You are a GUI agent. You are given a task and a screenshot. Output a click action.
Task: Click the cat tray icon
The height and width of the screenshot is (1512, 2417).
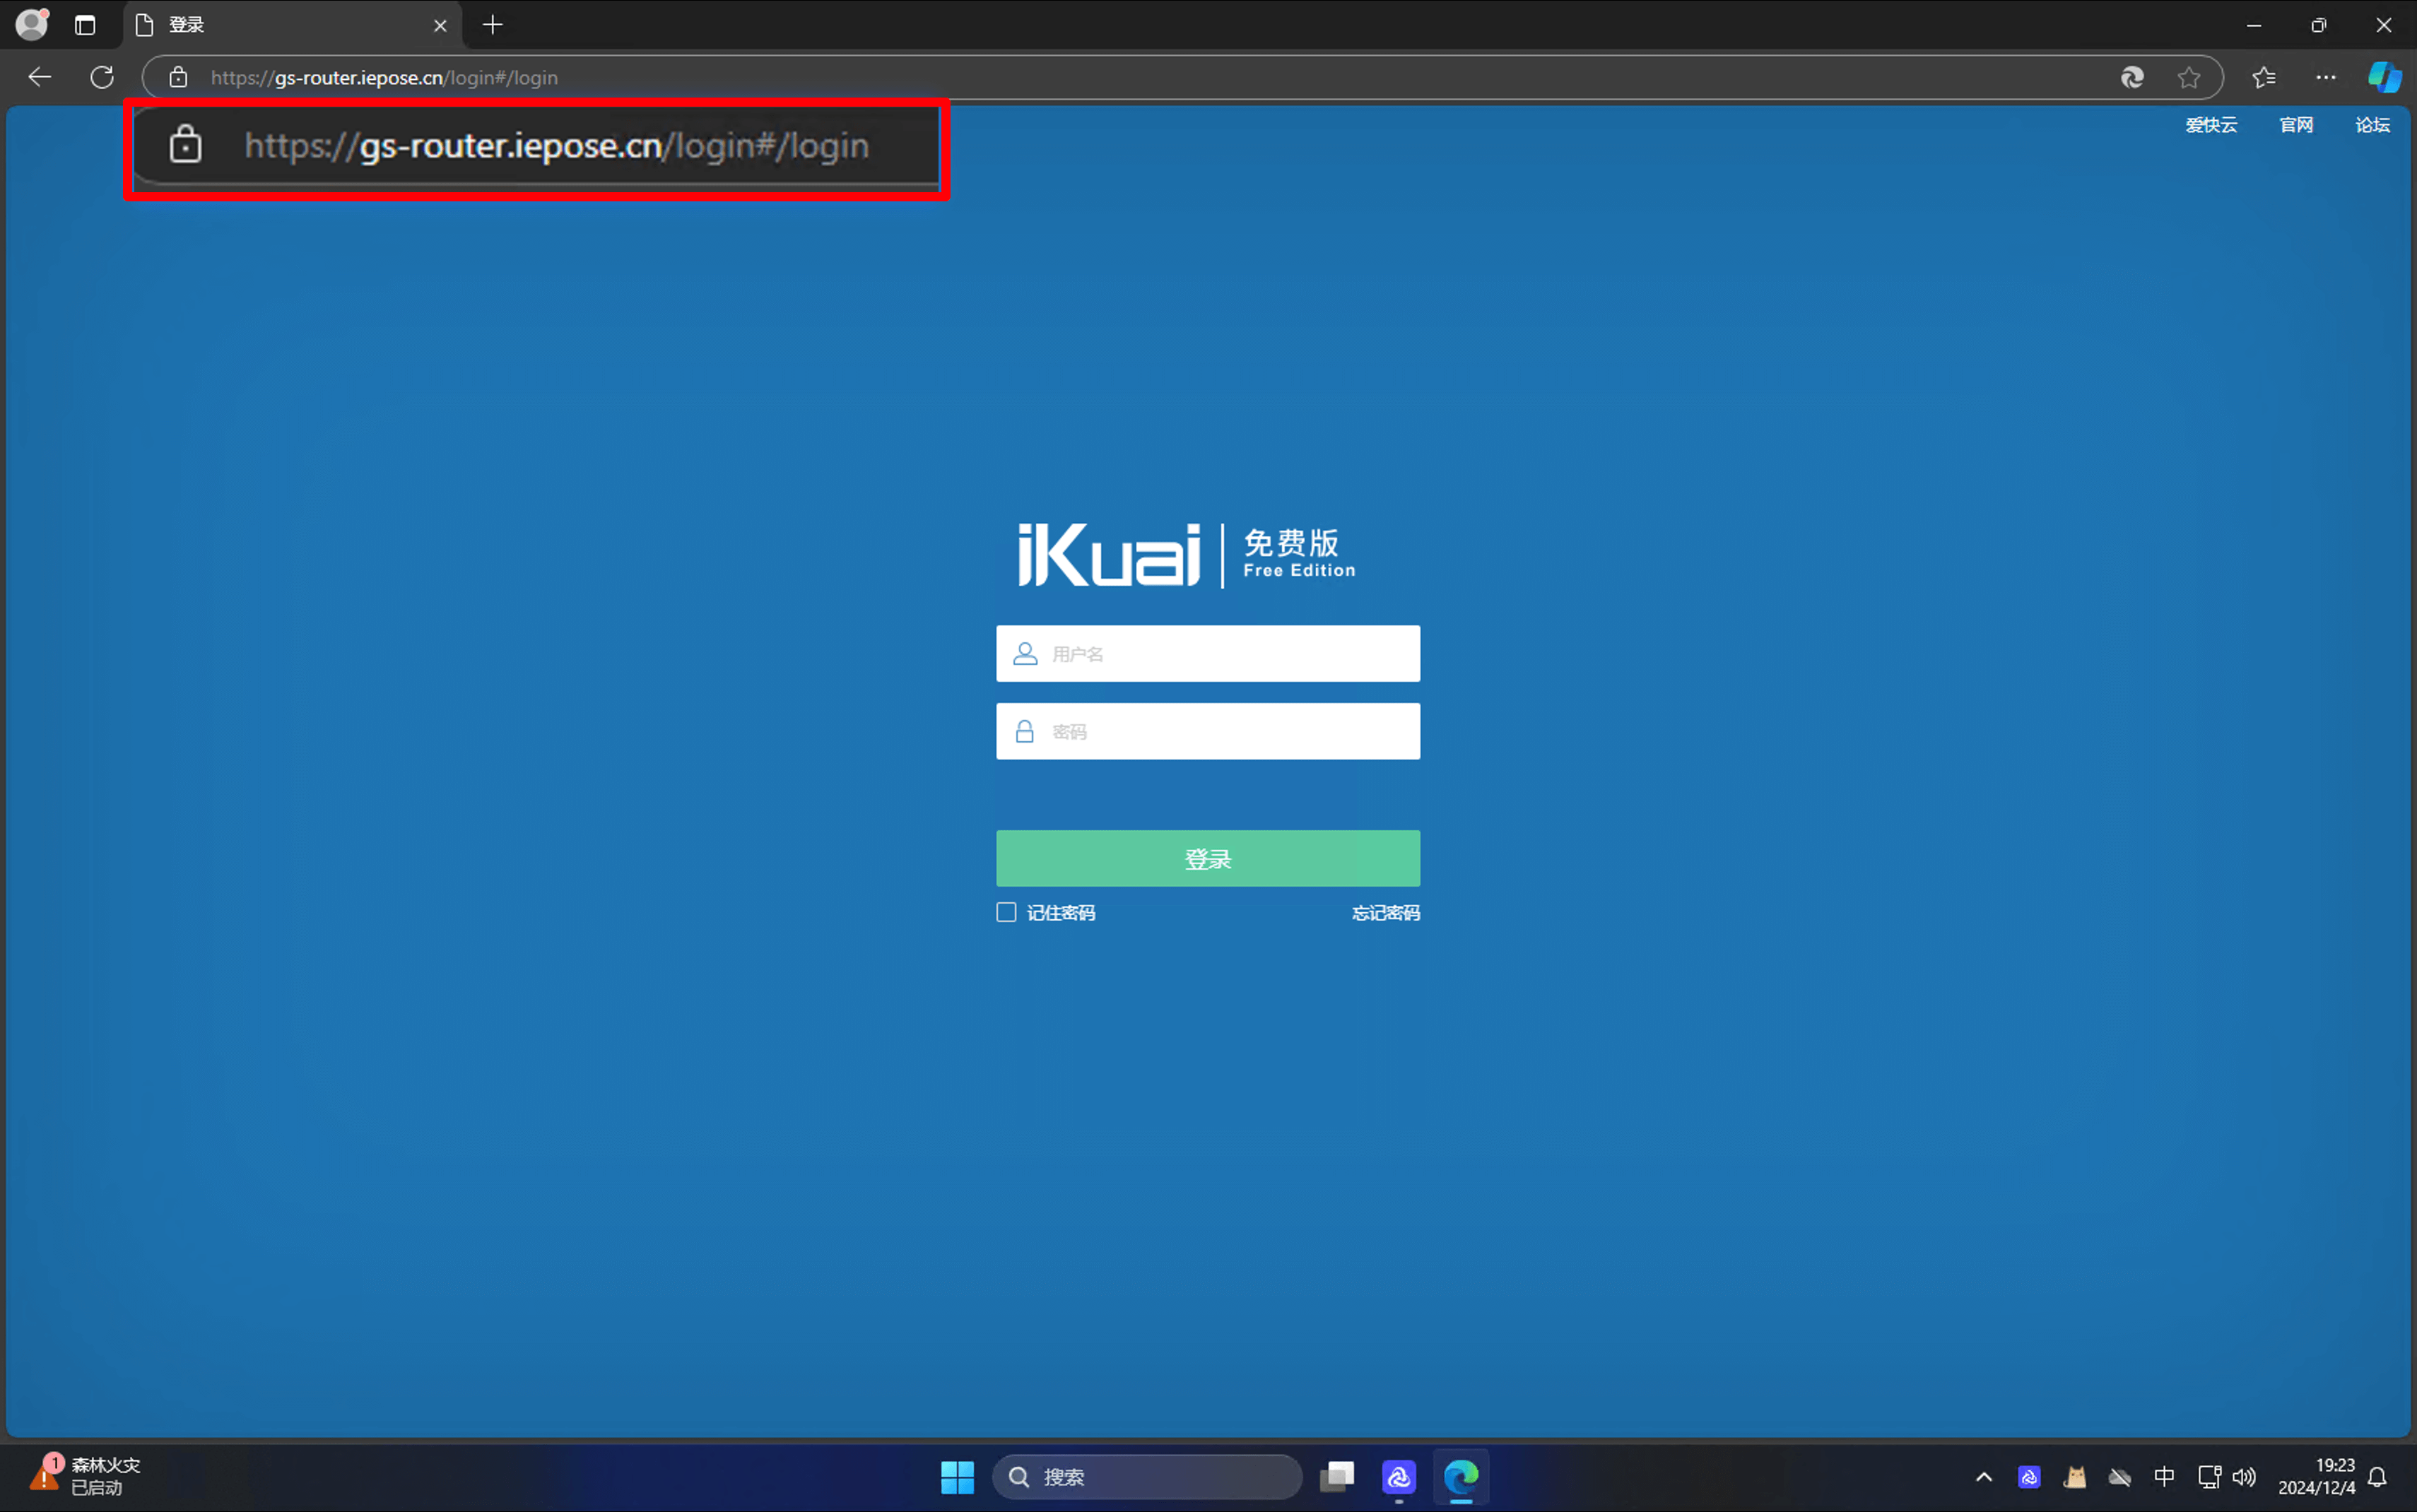tap(2075, 1477)
